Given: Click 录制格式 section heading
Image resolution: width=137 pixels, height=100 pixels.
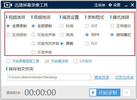Looking at the screenshot, I should click(x=96, y=17).
